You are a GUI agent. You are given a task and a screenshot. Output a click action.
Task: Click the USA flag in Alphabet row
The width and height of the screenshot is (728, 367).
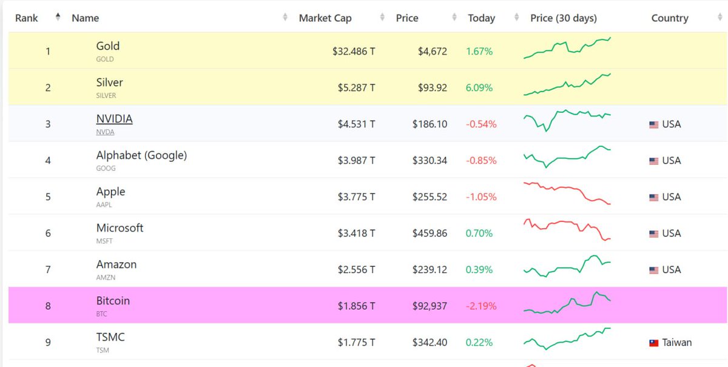pyautogui.click(x=653, y=161)
